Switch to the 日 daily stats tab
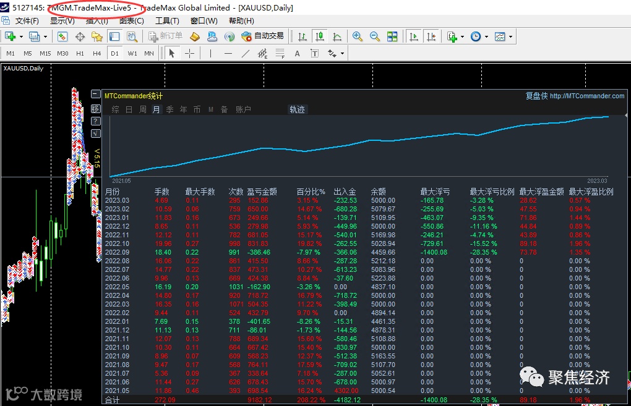 coord(129,109)
